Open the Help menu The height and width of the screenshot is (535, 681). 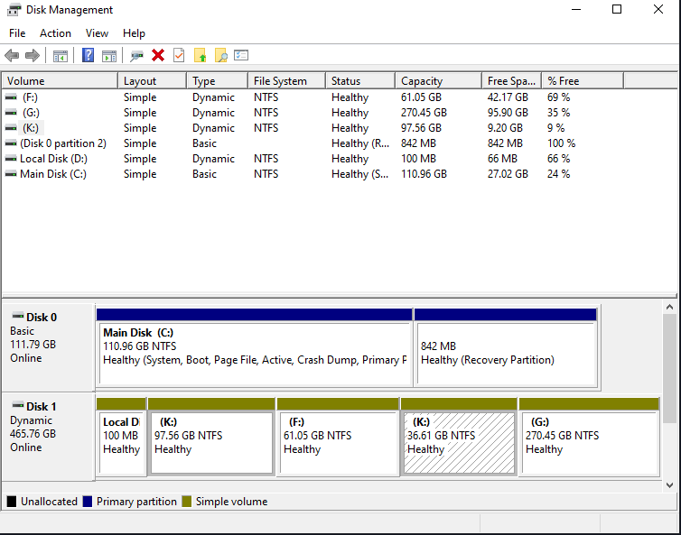(134, 33)
